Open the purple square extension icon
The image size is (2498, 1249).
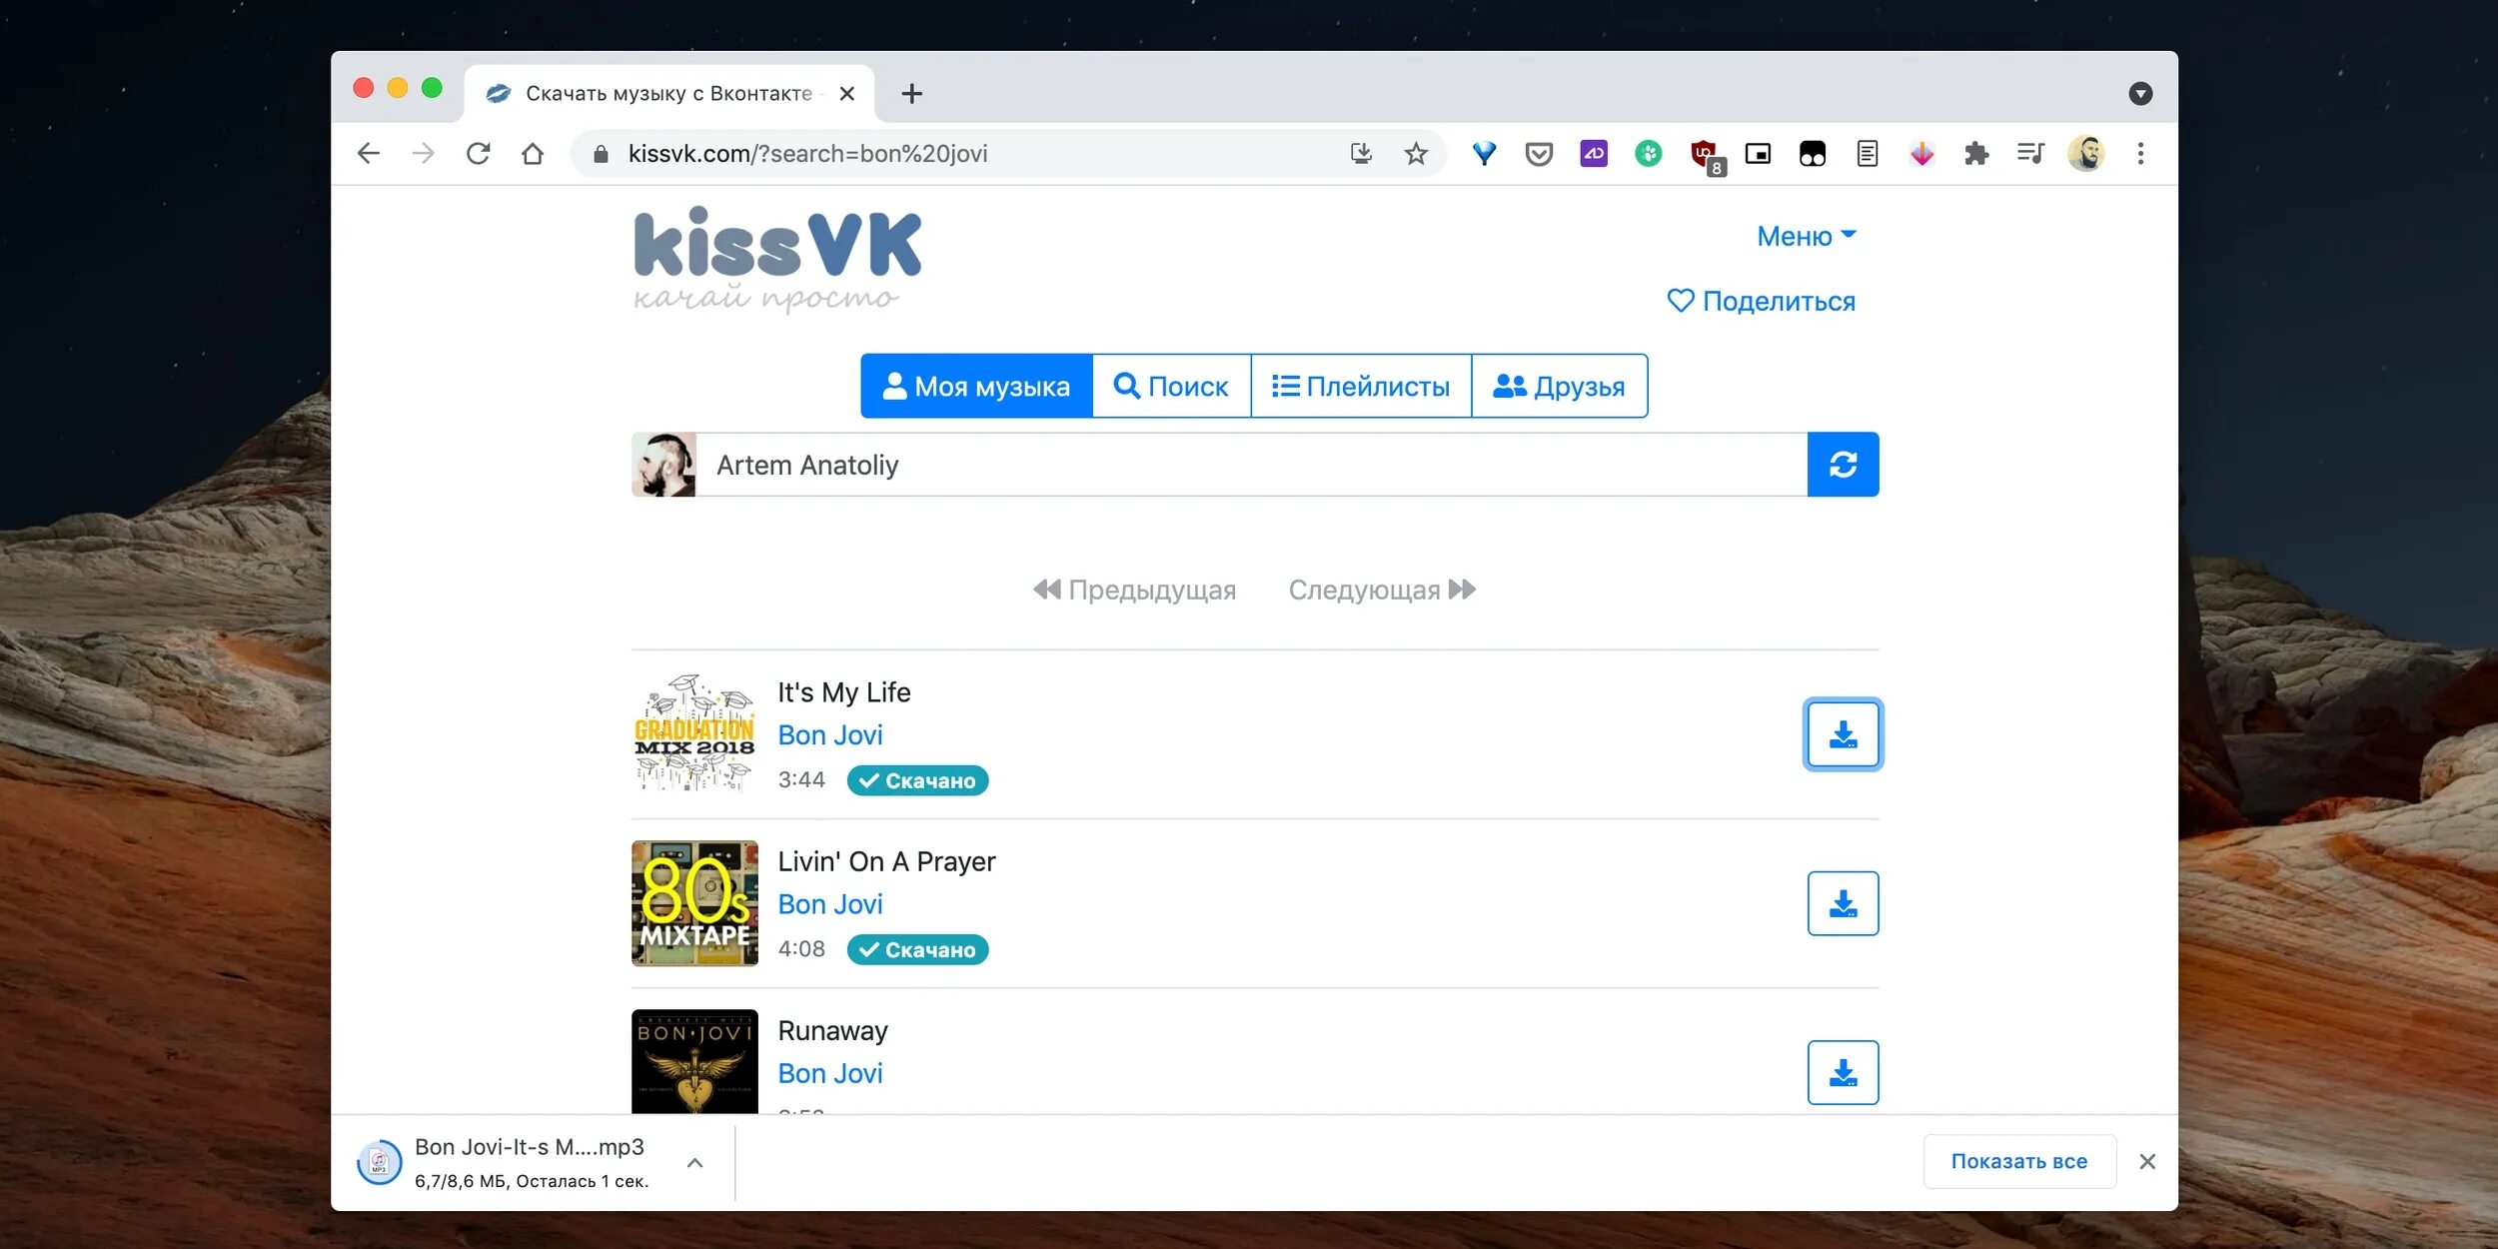point(1594,153)
